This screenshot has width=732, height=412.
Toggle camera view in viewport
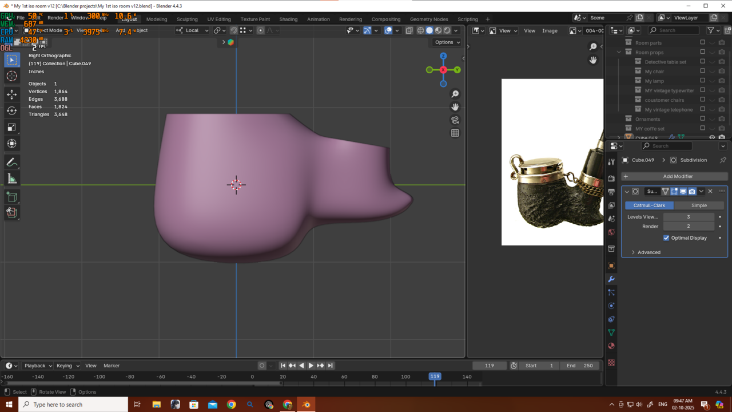(x=455, y=120)
